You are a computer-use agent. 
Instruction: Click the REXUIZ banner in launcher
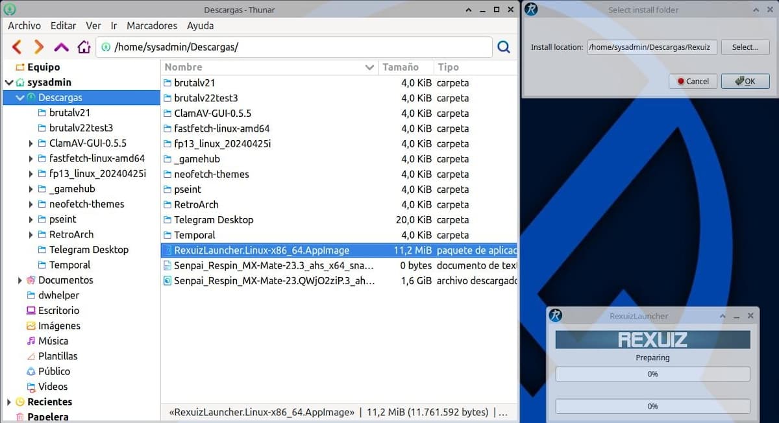point(652,339)
